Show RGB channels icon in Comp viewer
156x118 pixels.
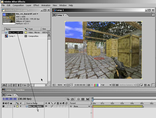pyautogui.click(x=97, y=85)
